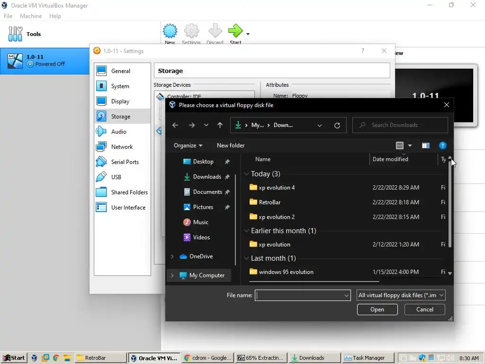Open the File menu
The image size is (485, 364).
(8, 16)
